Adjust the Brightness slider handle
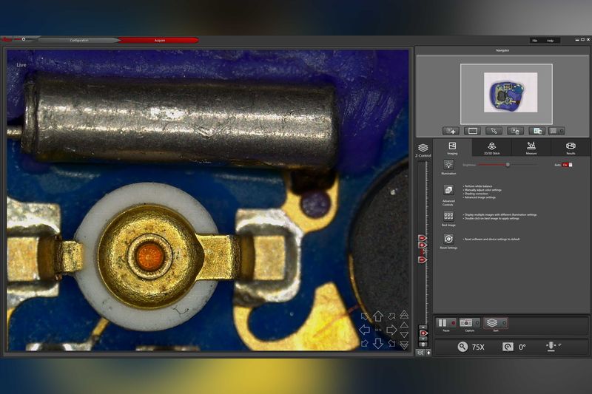Screen dimensions: 592x394 coord(508,164)
